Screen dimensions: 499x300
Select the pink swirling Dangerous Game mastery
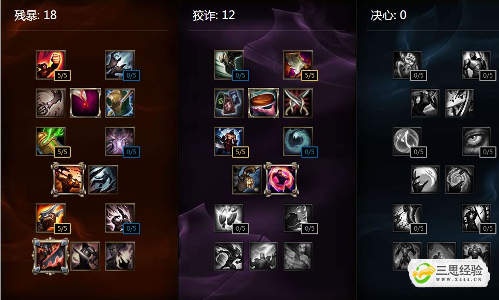282,179
